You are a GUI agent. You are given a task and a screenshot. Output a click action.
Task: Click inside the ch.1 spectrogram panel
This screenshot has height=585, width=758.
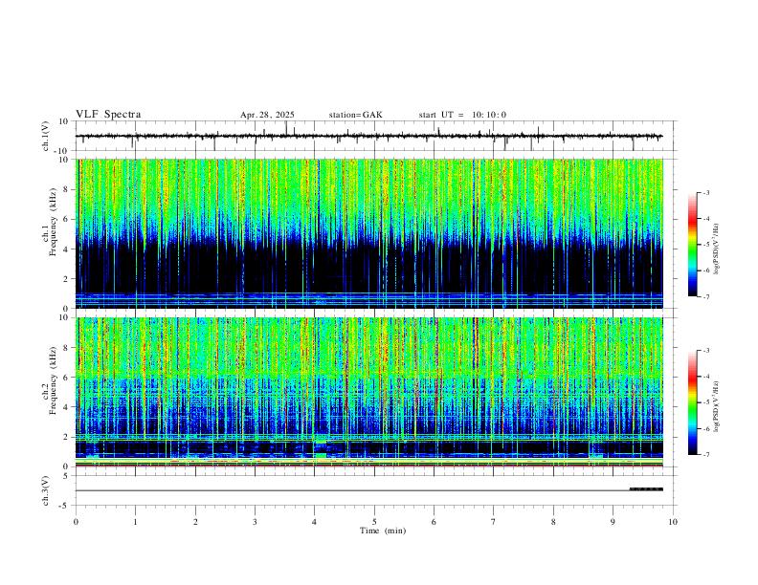coord(369,233)
